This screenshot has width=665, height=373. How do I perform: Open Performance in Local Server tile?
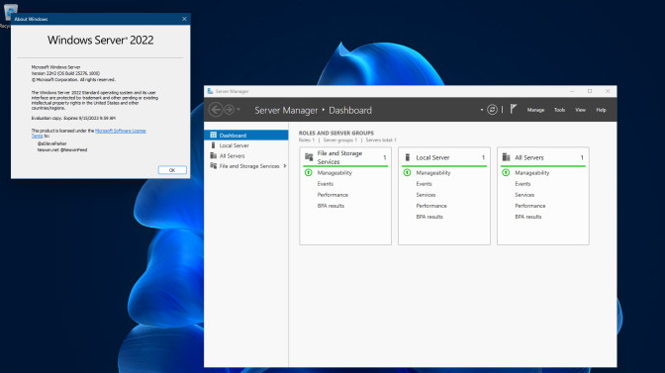pyautogui.click(x=431, y=206)
